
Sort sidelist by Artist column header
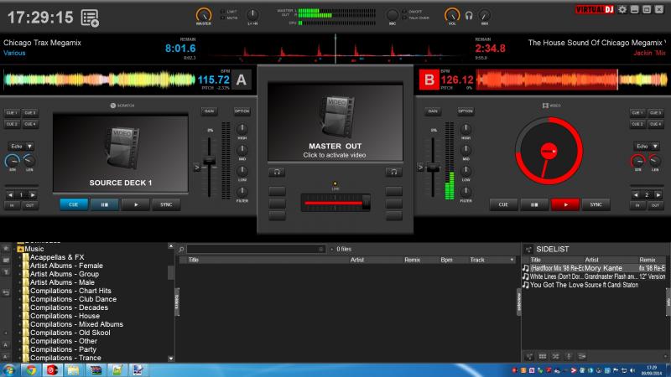(591, 260)
